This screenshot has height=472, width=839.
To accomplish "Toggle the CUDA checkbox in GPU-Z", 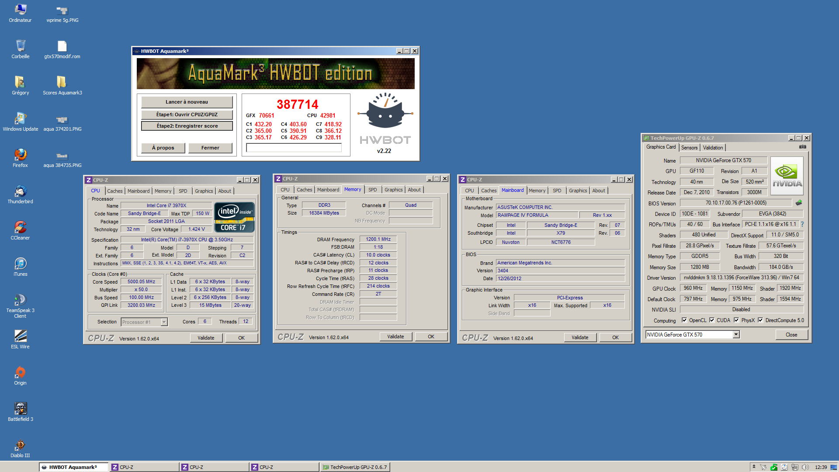I will 712,320.
